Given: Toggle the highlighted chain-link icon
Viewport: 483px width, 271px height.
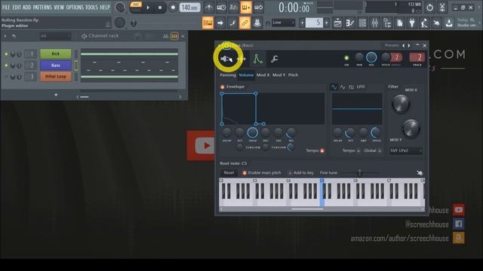Looking at the screenshot, I should tap(245, 23).
